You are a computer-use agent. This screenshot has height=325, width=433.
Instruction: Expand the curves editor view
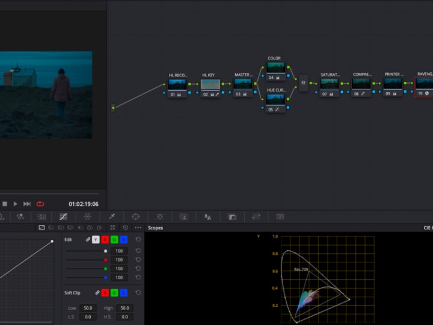pyautogui.click(x=112, y=227)
